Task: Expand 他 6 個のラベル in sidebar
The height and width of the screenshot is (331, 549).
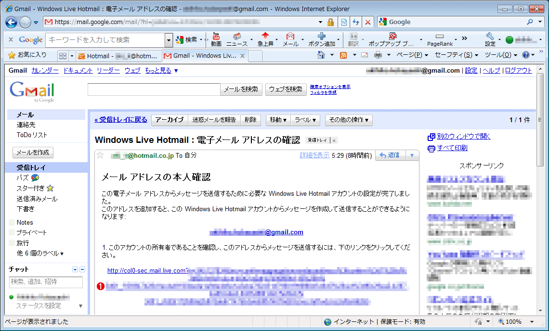Action: (x=40, y=254)
